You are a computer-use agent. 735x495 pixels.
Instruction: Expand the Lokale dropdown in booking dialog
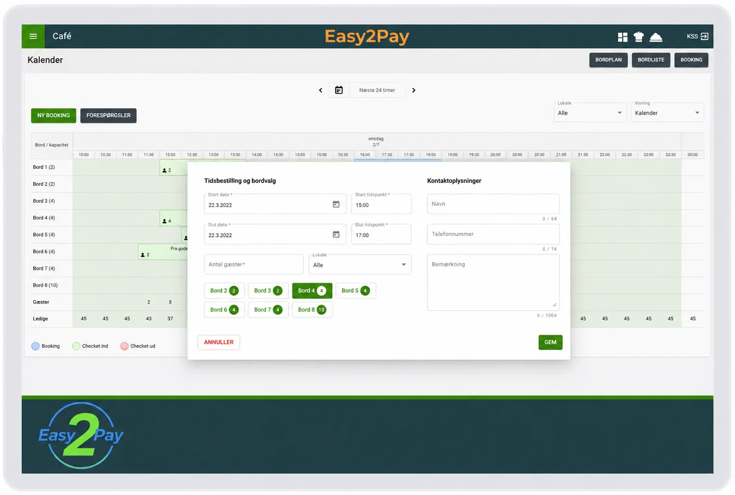click(360, 265)
